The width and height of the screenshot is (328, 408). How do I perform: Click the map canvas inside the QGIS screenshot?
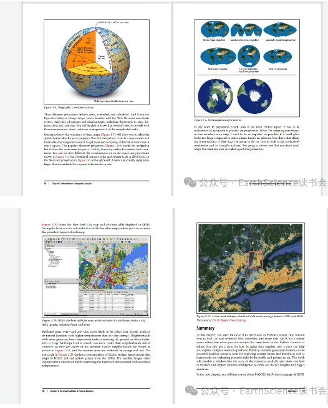tap(113, 266)
